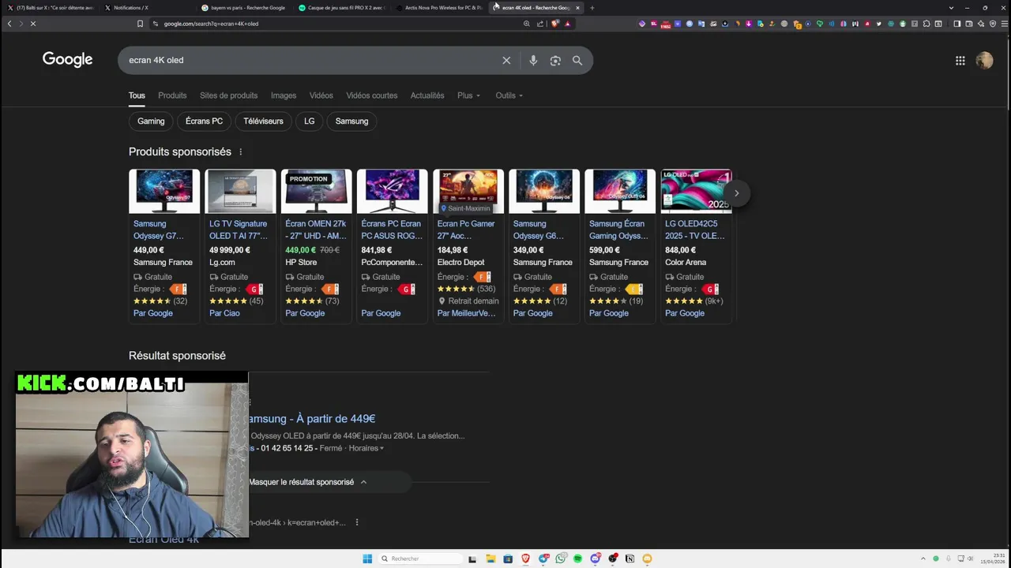Viewport: 1011px width, 568px height.
Task: Select the Tous results tab
Action: click(x=137, y=95)
